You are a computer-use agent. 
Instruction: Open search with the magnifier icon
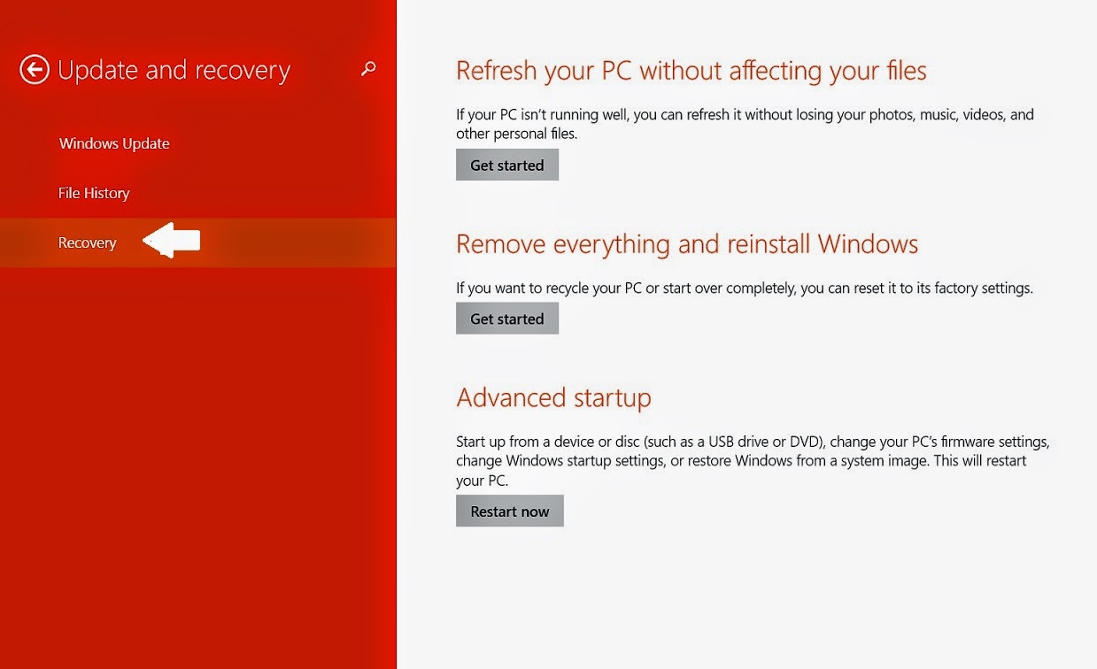click(x=368, y=69)
